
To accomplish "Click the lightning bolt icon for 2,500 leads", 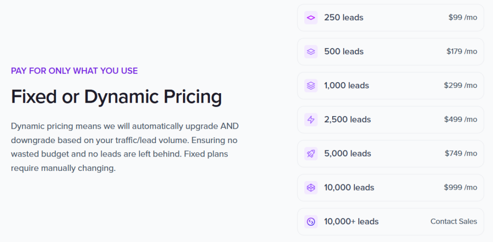I will [311, 120].
